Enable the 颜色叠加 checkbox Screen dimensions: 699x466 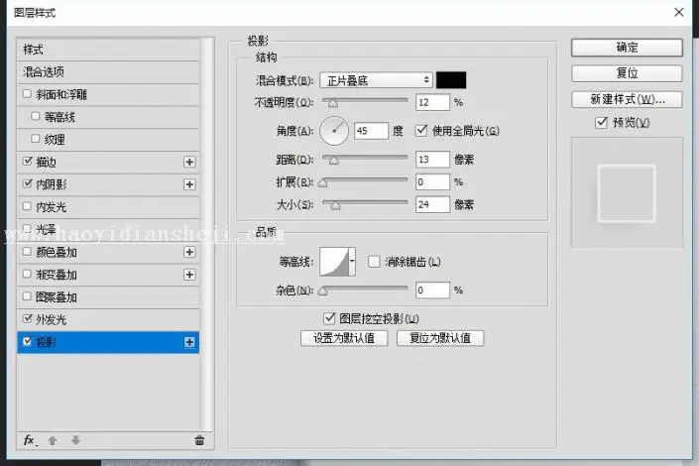[27, 252]
